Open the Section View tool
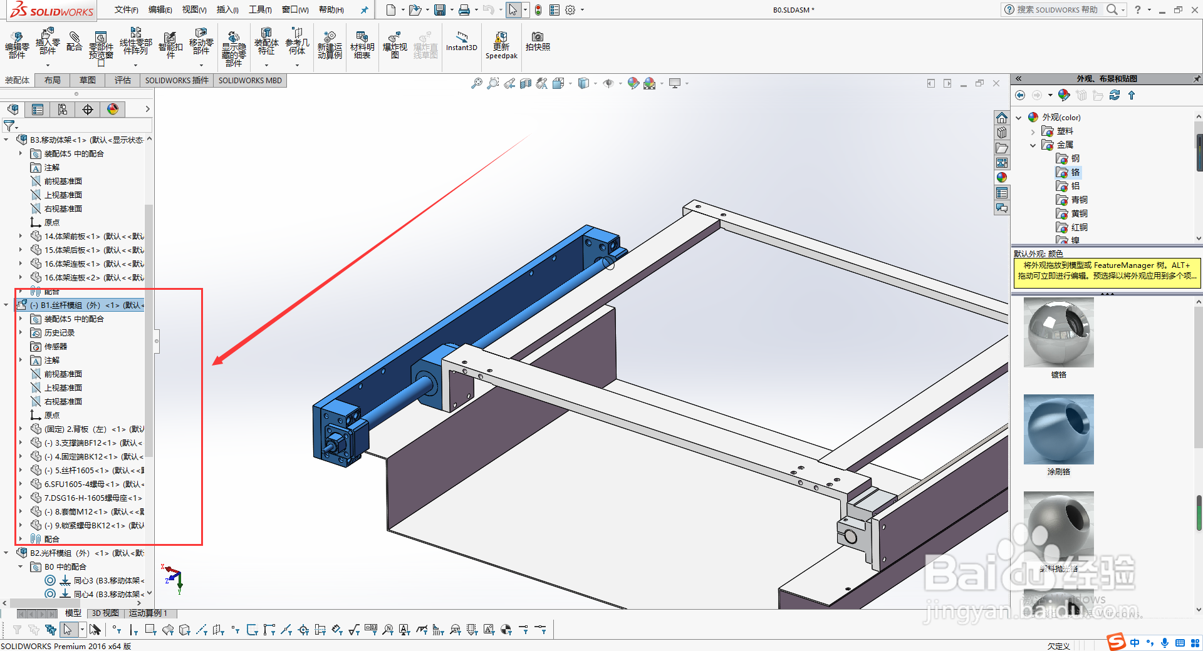 (526, 83)
